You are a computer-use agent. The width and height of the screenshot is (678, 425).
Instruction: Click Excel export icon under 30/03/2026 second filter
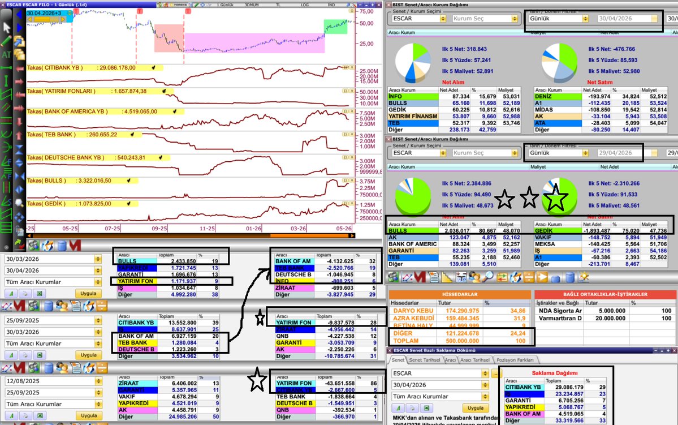tap(40, 355)
